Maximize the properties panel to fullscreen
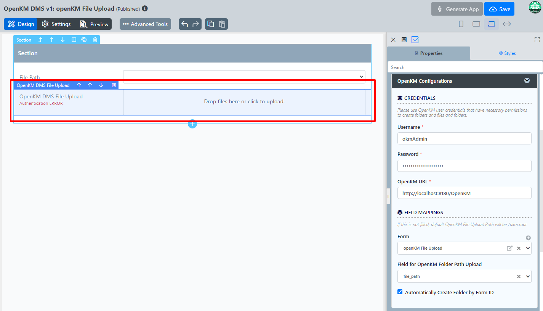This screenshot has height=311, width=543. (x=537, y=40)
